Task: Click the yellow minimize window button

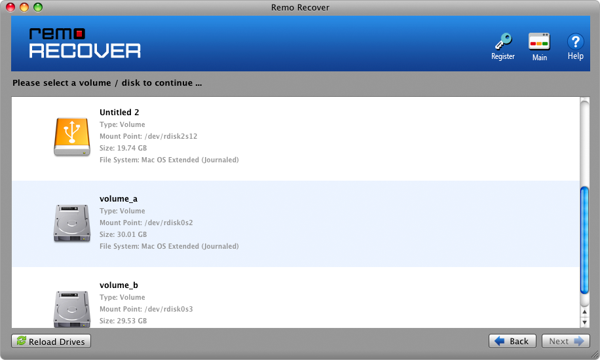Action: [x=24, y=7]
